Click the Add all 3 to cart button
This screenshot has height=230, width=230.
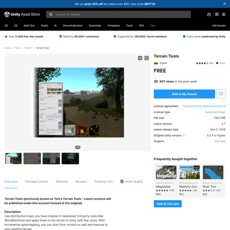168,204
